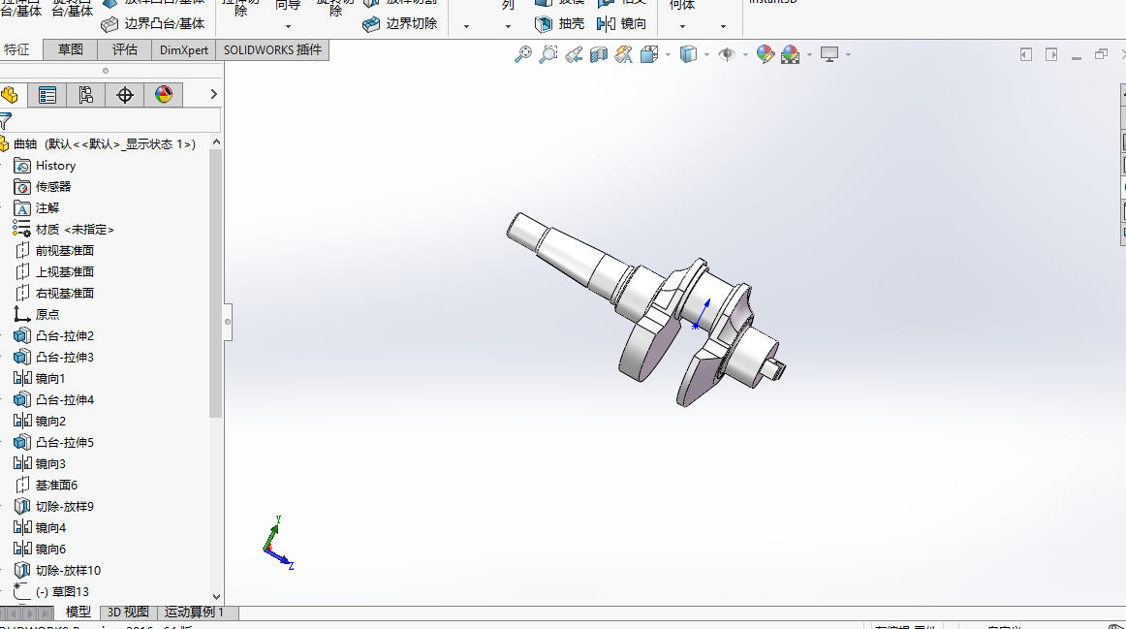Select the 上视基准面 plane

54,272
